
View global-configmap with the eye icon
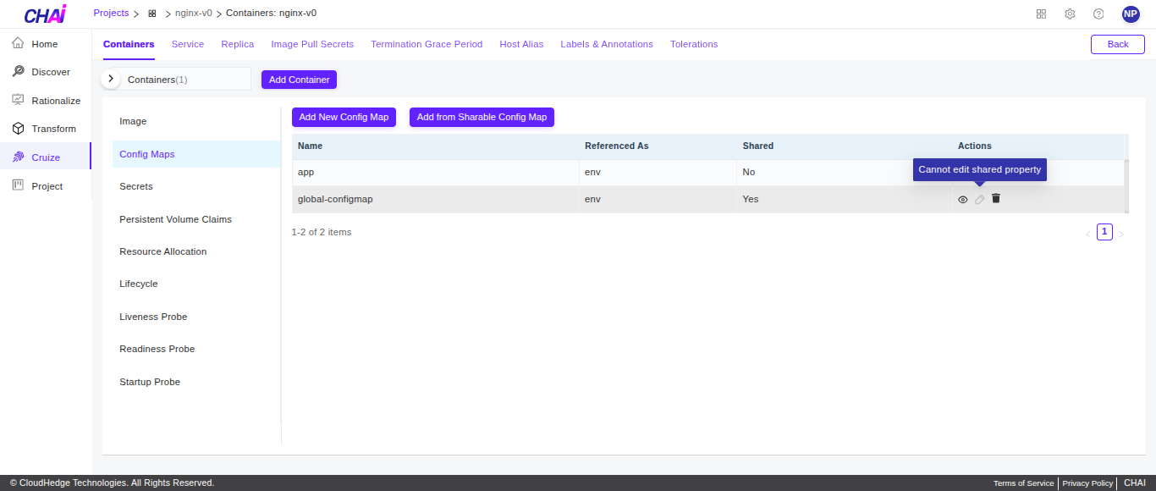tap(962, 199)
